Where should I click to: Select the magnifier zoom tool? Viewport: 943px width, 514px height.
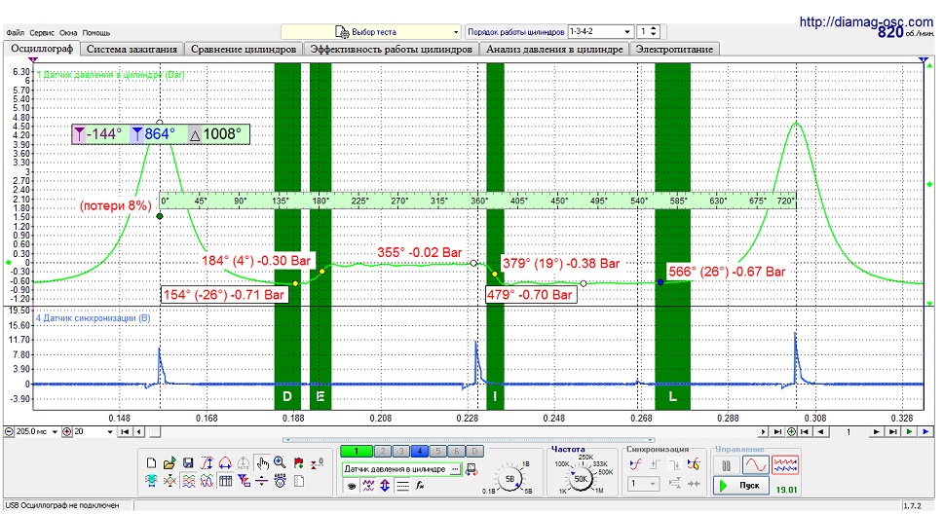(x=280, y=462)
